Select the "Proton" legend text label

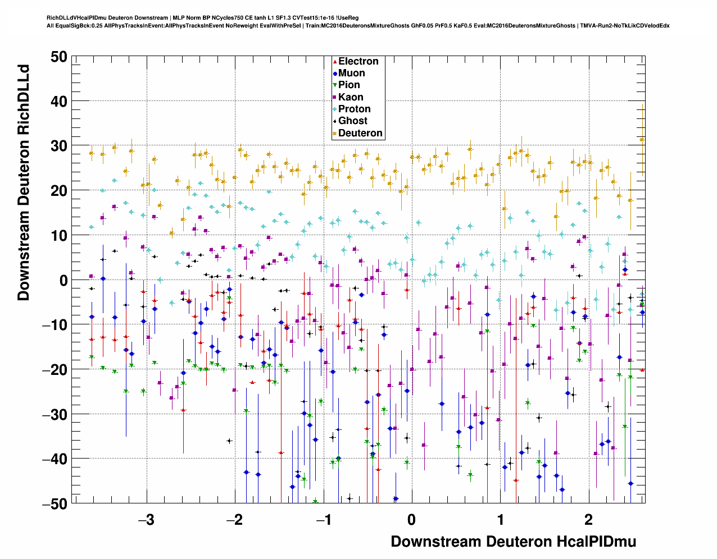[355, 109]
